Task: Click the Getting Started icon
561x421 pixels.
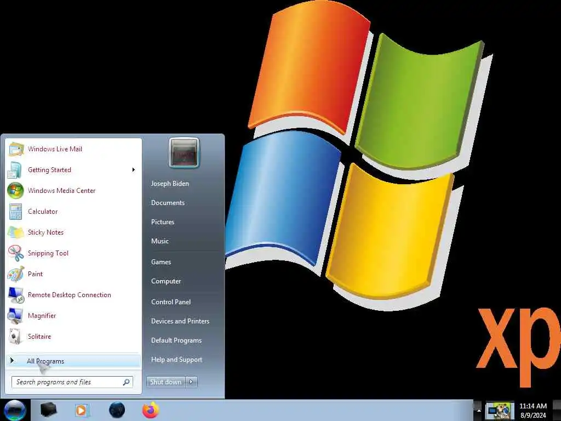Action: 15,170
